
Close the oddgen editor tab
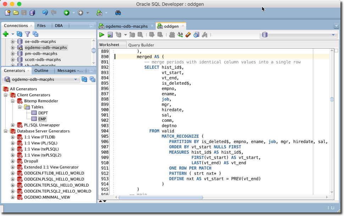click(183, 26)
